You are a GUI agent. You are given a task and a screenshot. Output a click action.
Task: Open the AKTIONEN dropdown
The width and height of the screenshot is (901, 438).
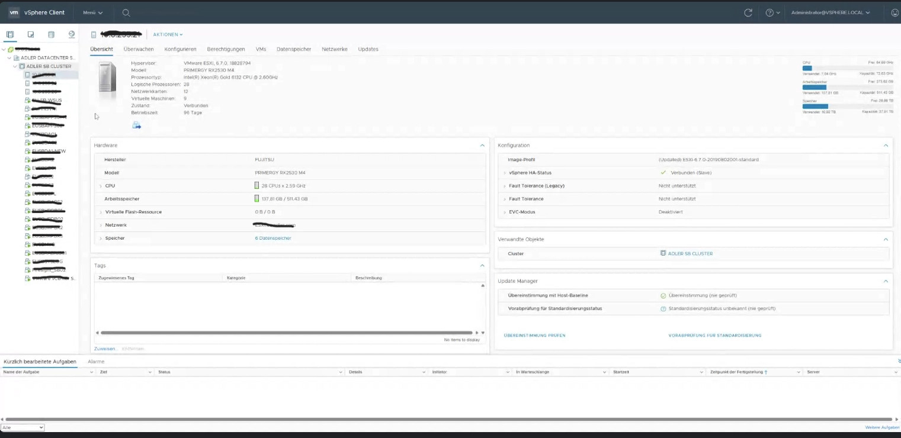point(168,35)
